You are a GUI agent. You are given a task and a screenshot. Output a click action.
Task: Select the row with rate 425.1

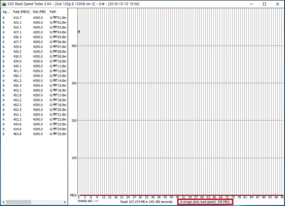pyautogui.click(x=34, y=27)
